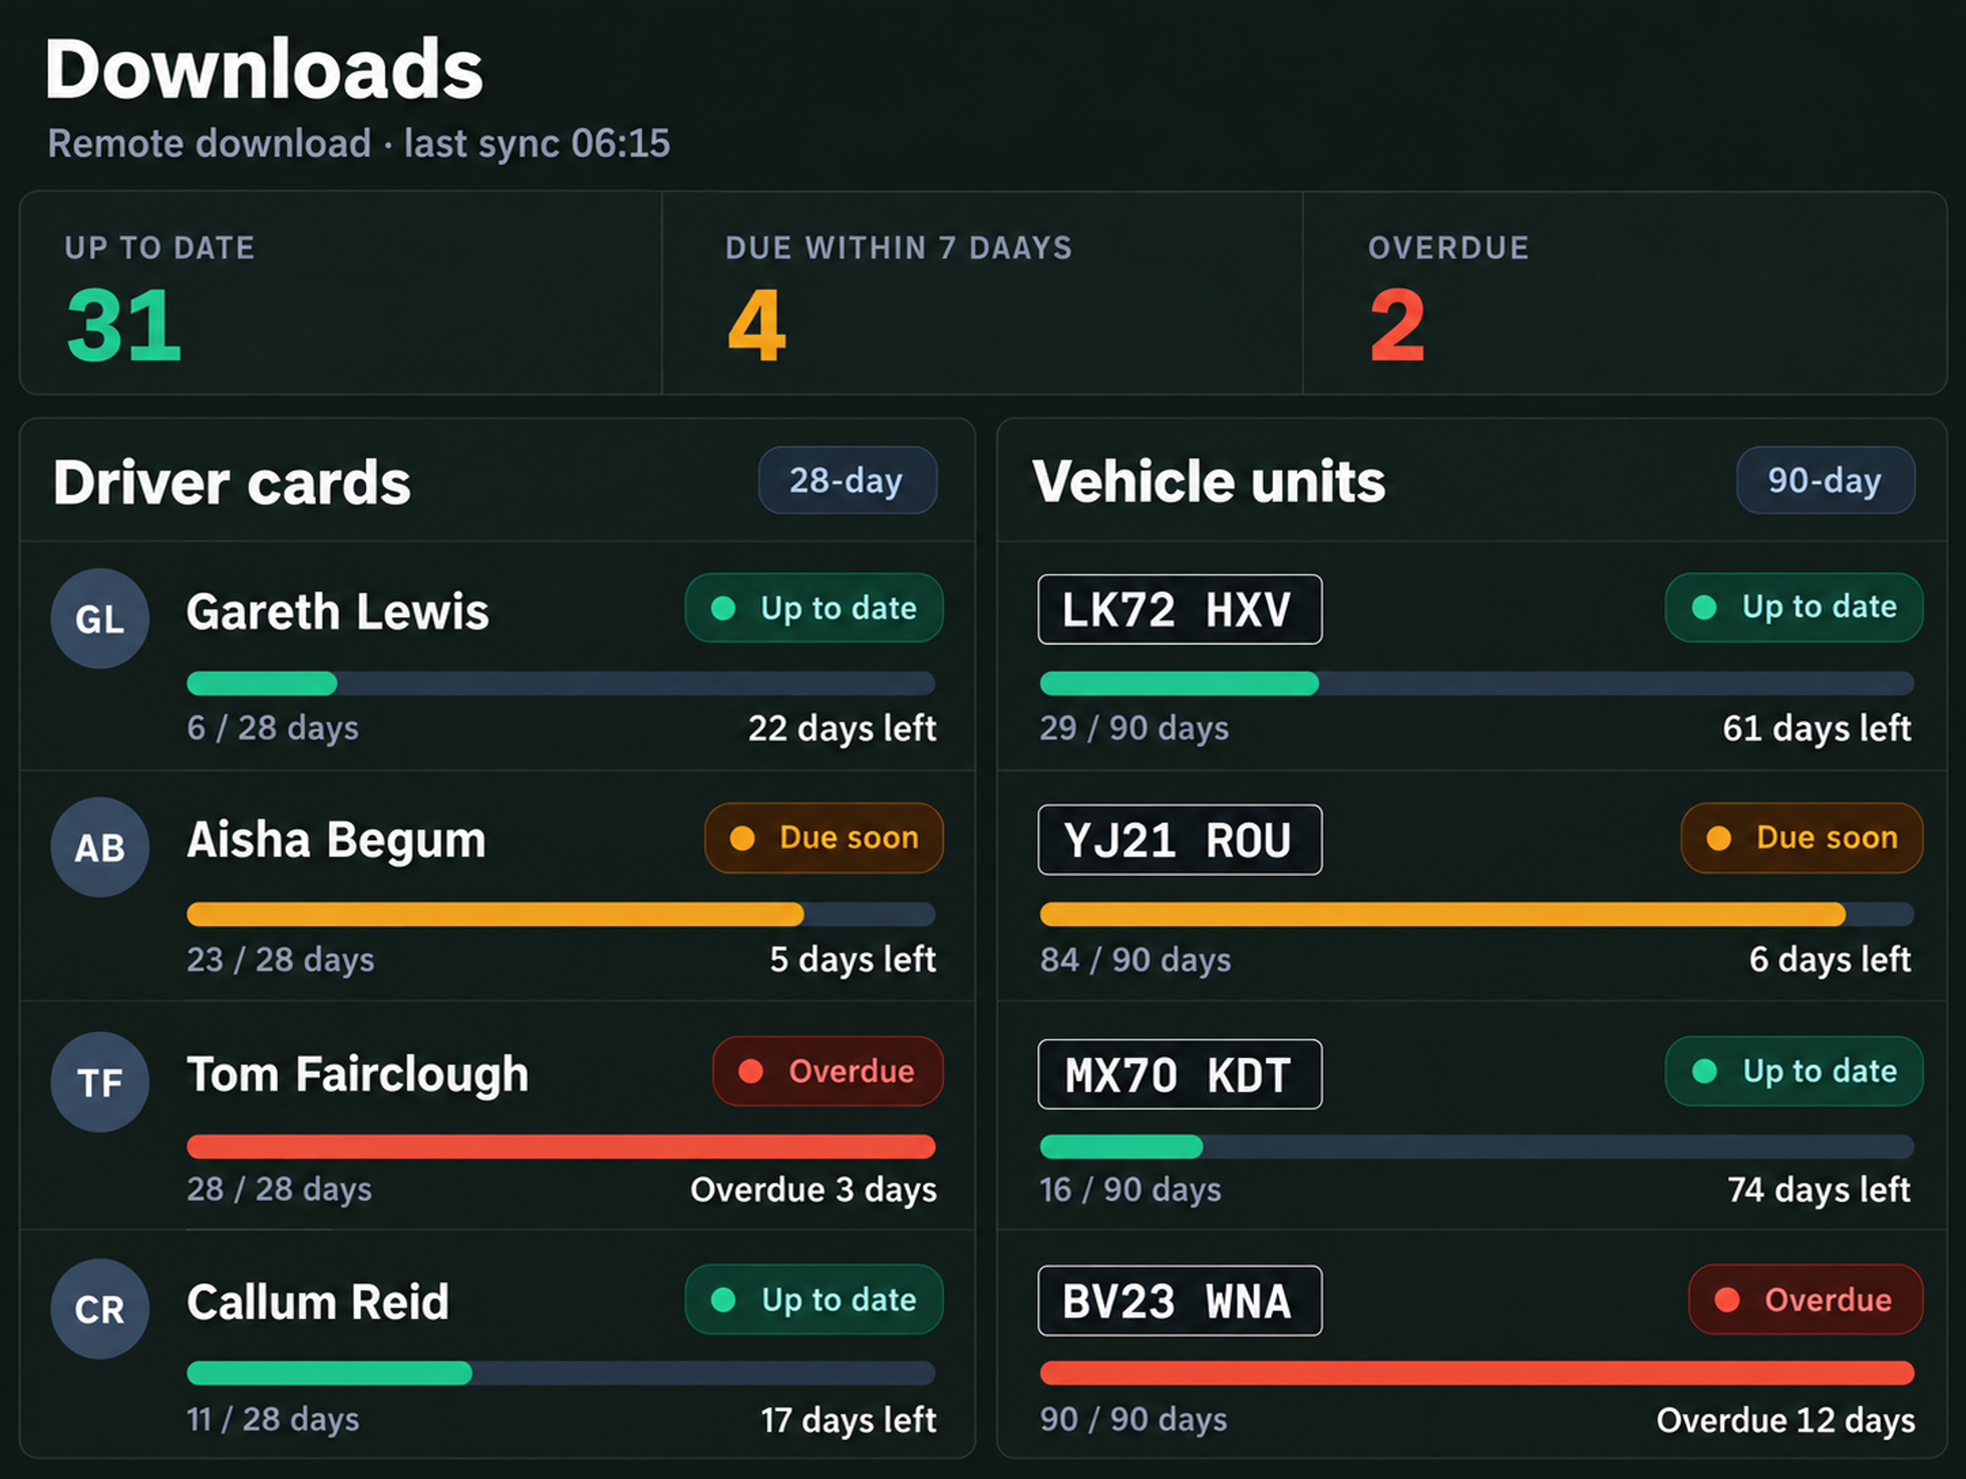Click Callum Reid's green progress bar

561,1373
